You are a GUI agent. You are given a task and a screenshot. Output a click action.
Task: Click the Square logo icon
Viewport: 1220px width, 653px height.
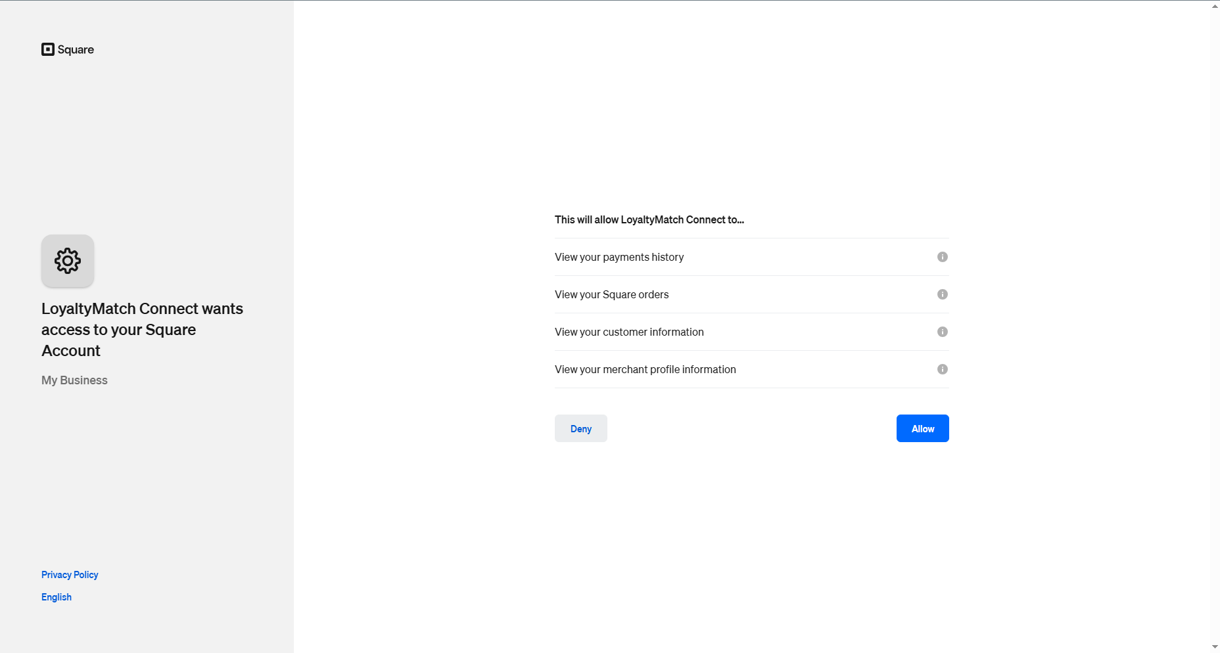click(x=48, y=49)
